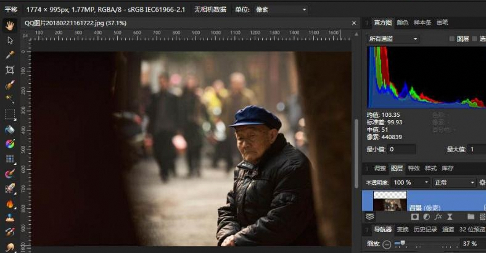Select the magic wand flood select tool
The image size is (486, 253).
(x=10, y=99)
